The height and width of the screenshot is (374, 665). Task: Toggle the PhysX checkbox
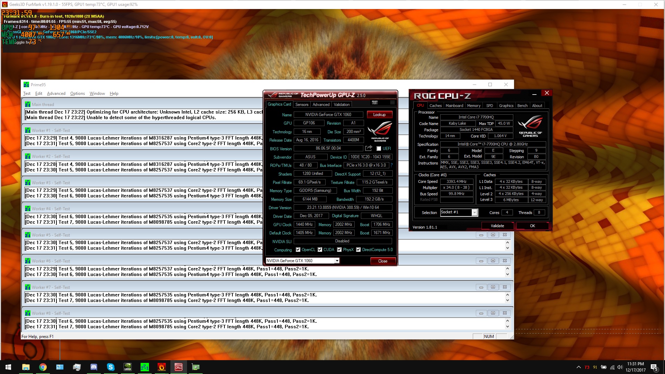[339, 250]
